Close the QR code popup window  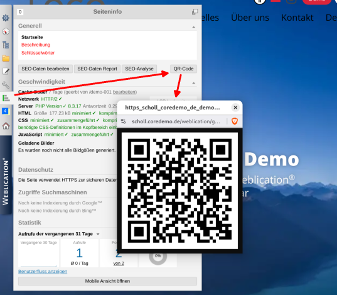point(235,108)
